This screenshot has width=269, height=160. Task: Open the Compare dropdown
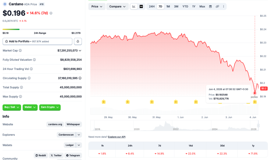[x=117, y=7]
